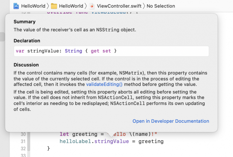
Task: Click line number 31 in the gutter
Action: [23, 141]
